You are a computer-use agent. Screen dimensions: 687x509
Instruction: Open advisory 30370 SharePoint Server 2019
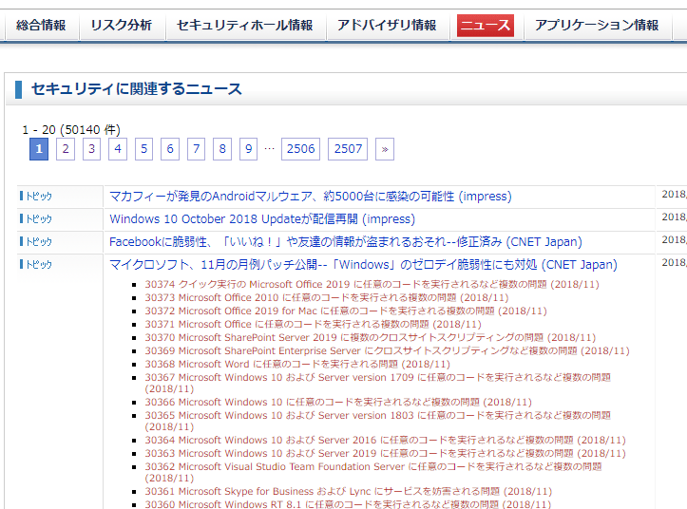371,338
